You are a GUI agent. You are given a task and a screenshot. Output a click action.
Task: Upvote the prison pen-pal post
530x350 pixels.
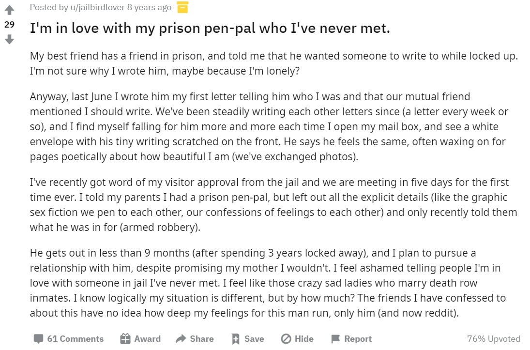point(10,10)
